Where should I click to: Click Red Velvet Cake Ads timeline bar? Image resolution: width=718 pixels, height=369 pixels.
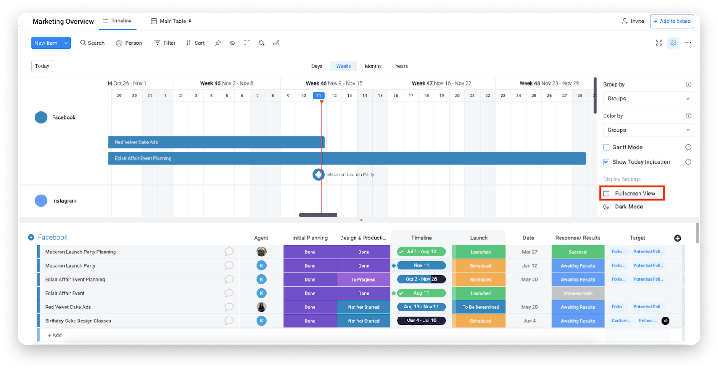[x=216, y=142]
